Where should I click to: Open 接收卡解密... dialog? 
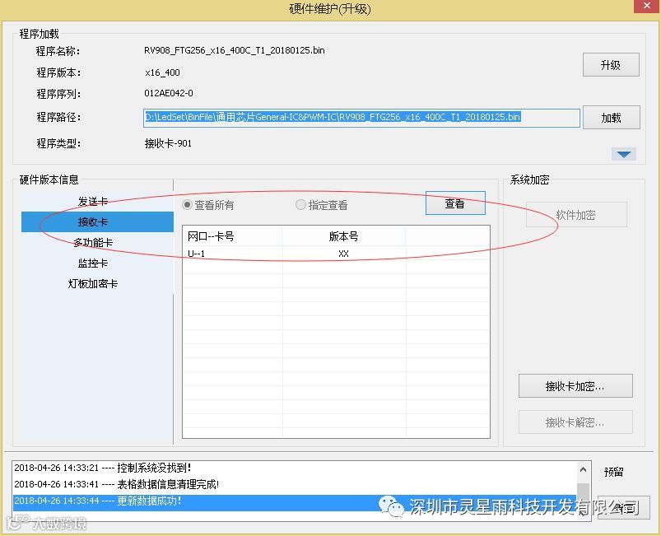tap(575, 422)
